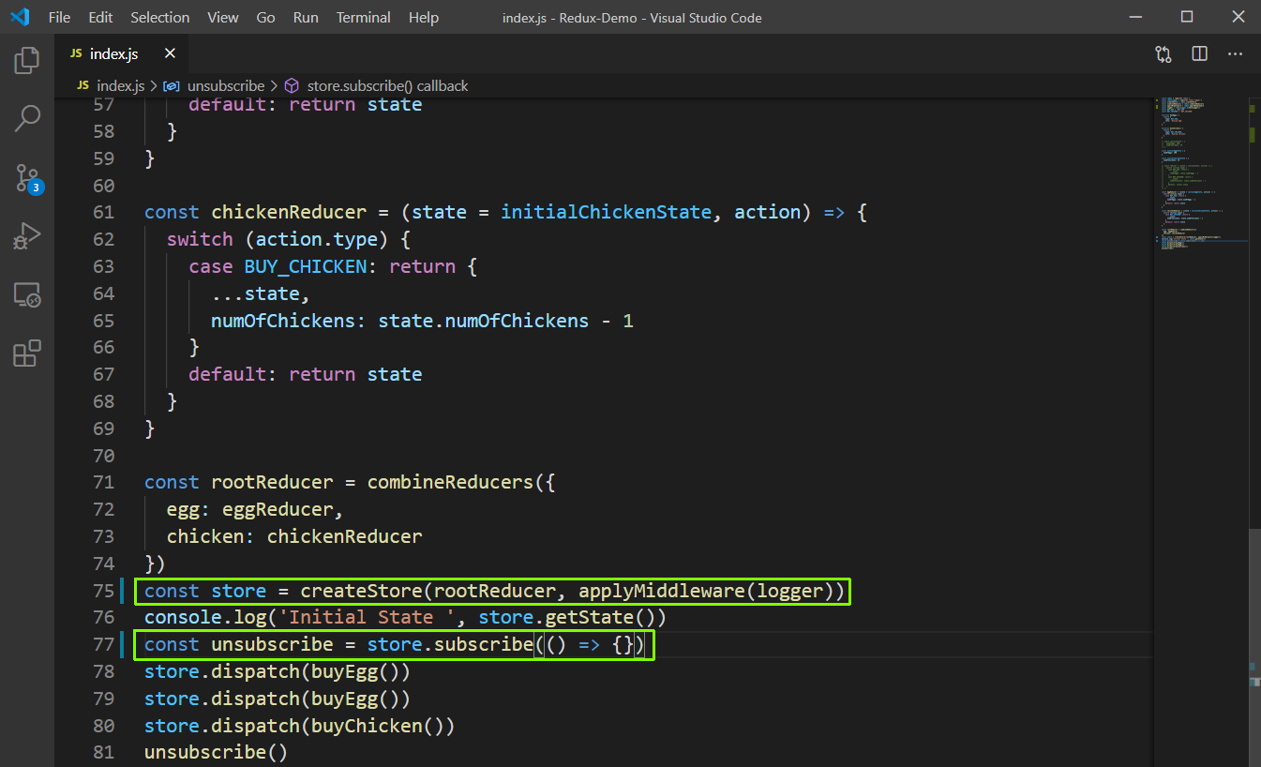Image resolution: width=1261 pixels, height=767 pixels.
Task: Click combineReducers on line 71
Action: (450, 483)
